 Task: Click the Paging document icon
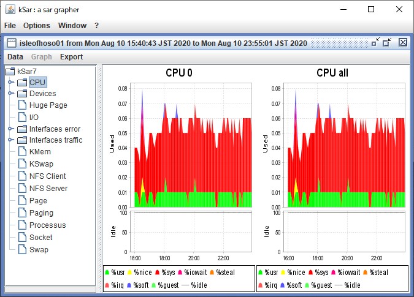tap(23, 212)
